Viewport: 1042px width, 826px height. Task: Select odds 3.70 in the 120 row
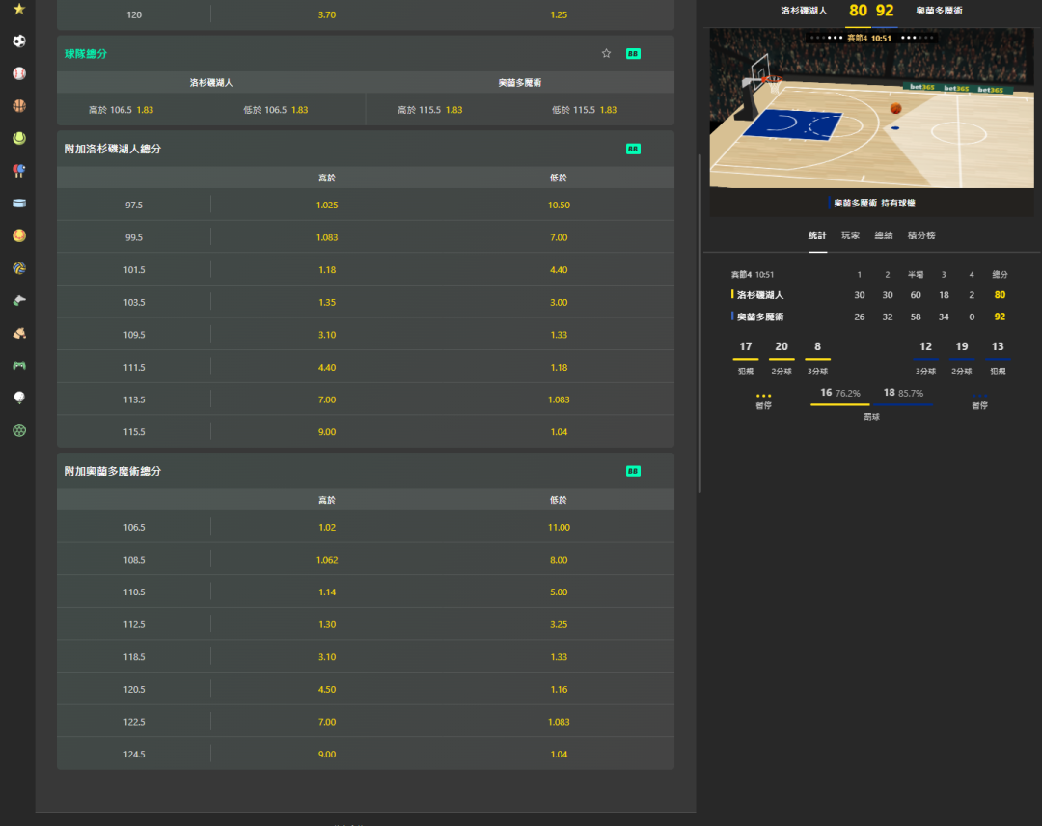pyautogui.click(x=327, y=14)
